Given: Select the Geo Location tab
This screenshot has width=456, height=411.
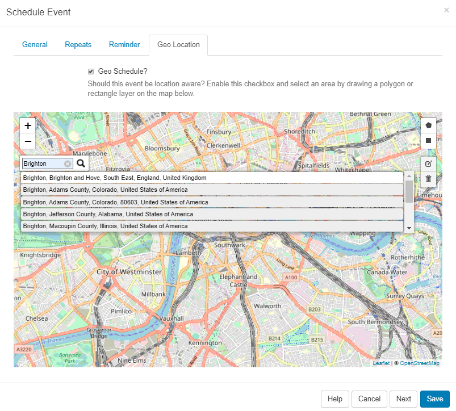Looking at the screenshot, I should click(178, 44).
